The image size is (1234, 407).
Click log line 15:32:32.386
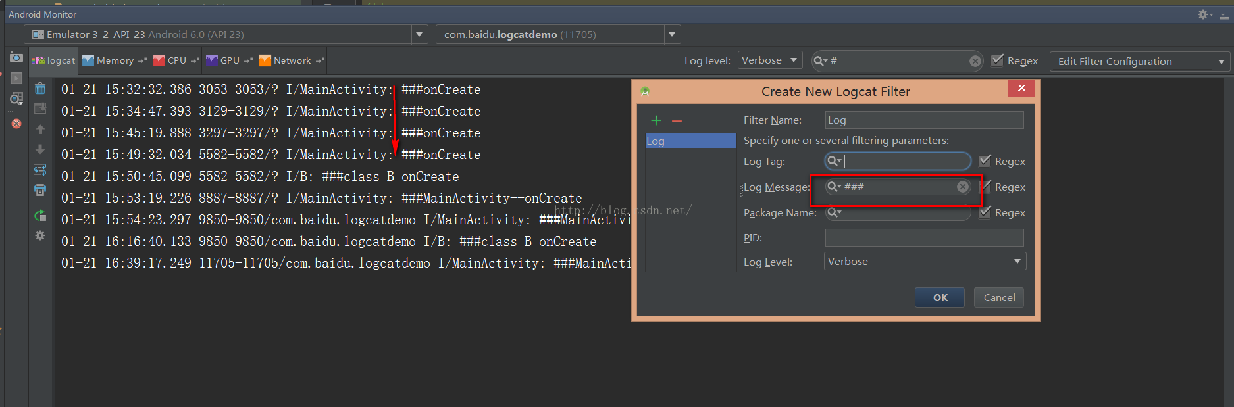click(x=271, y=89)
